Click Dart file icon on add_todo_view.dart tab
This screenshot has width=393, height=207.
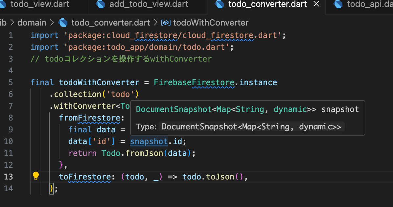point(101,4)
